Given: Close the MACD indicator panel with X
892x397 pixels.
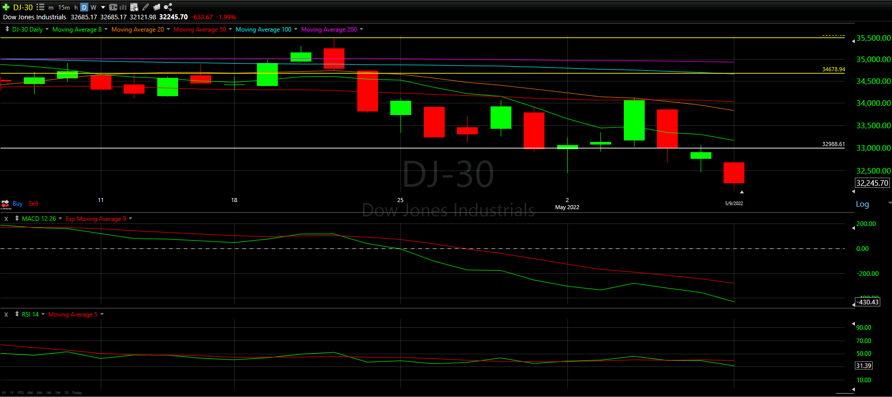Looking at the screenshot, I should point(6,219).
